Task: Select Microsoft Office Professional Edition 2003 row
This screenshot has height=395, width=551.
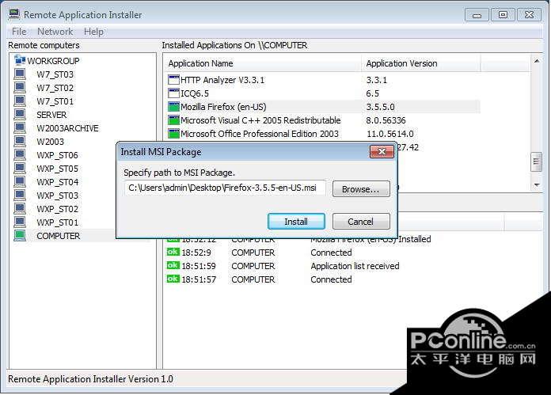Action: 322,134
